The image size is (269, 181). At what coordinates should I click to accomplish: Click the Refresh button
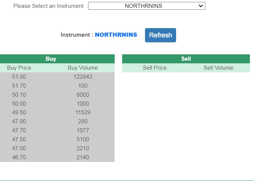[160, 35]
